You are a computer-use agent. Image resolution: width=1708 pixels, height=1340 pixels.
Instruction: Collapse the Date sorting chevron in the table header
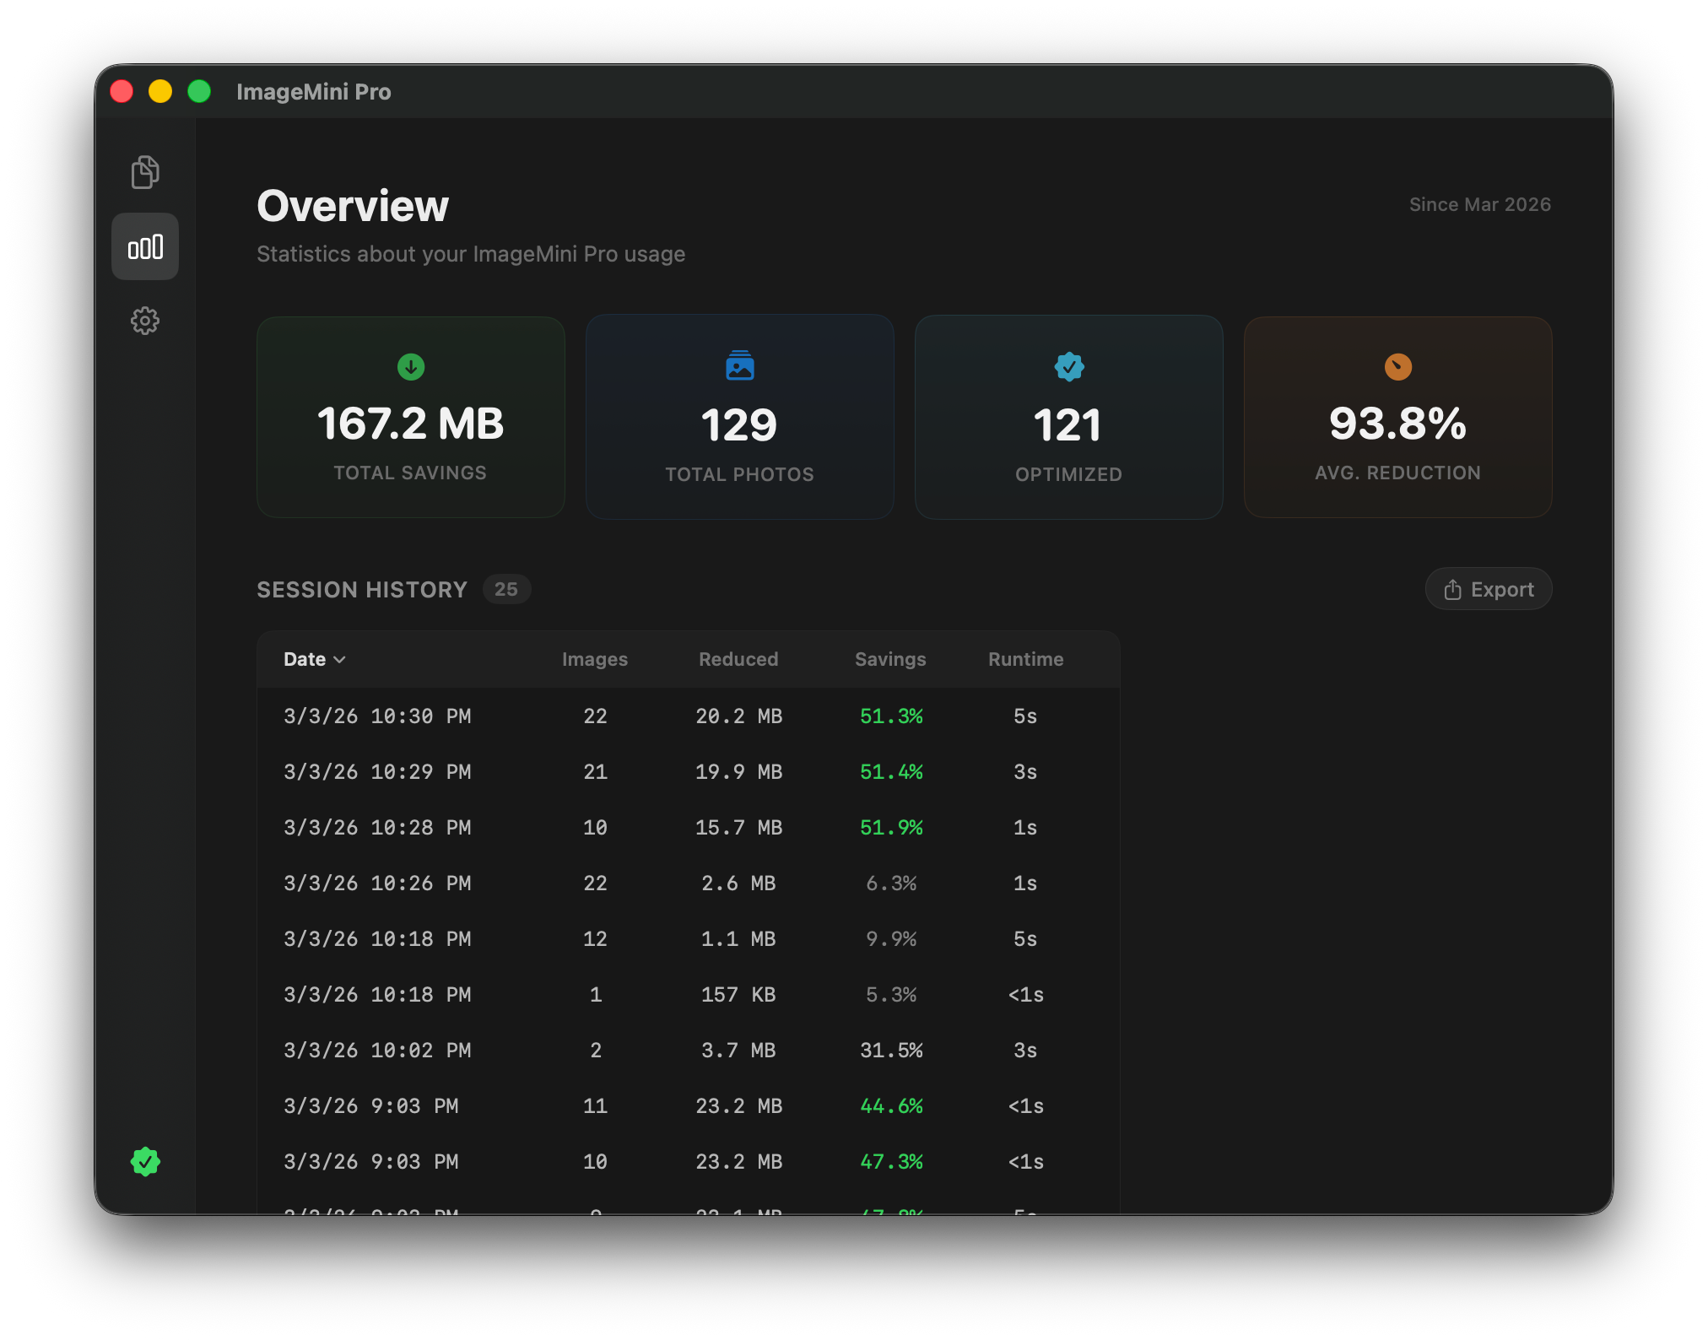coord(341,660)
